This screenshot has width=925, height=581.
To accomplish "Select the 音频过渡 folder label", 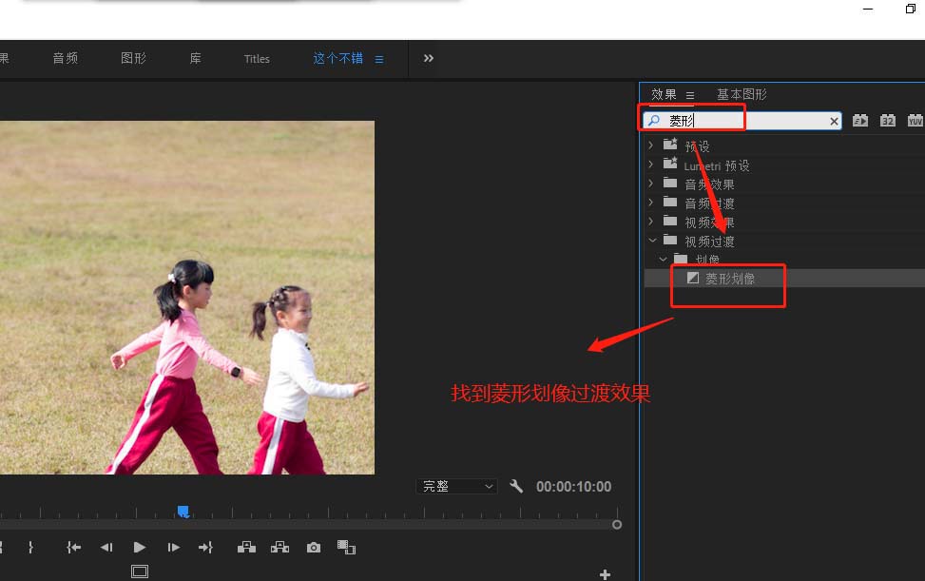I will [x=709, y=203].
